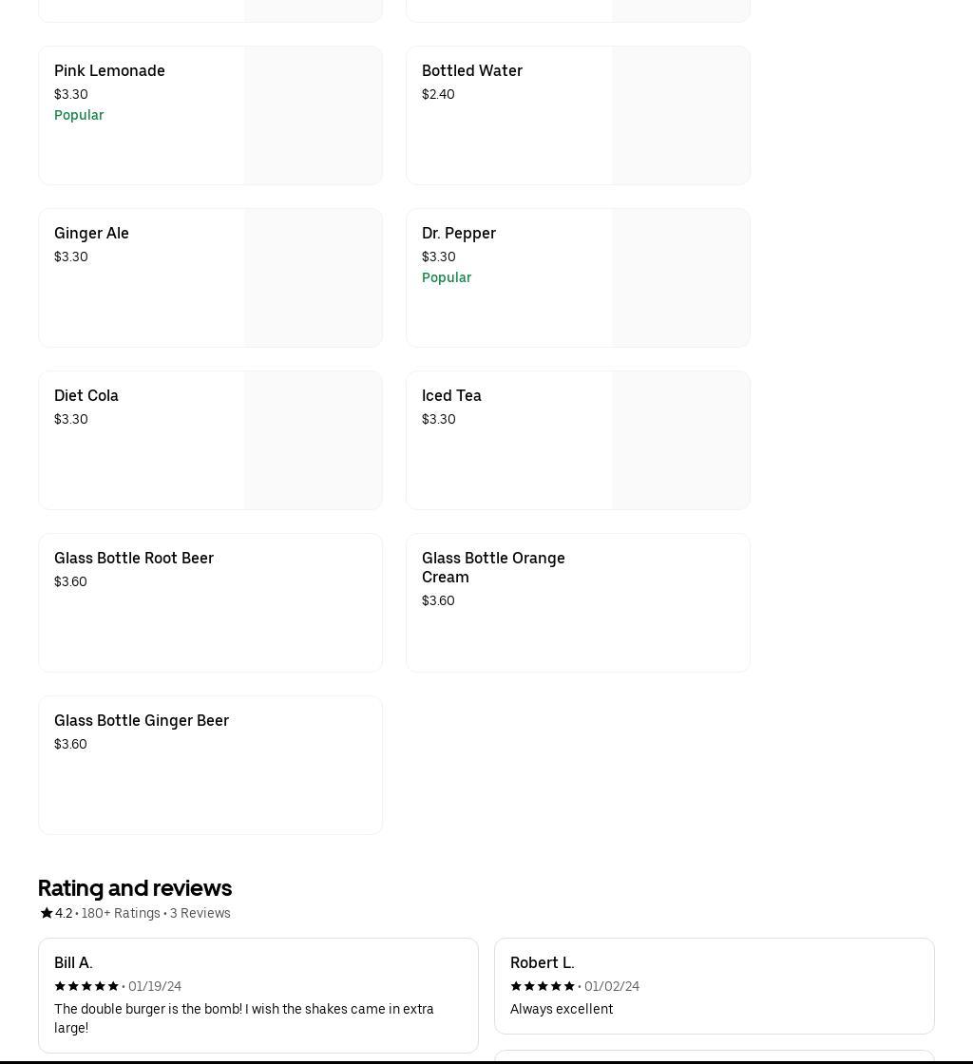The width and height of the screenshot is (973, 1064).
Task: Click the Bottled Water image placeholder
Action: click(x=680, y=116)
